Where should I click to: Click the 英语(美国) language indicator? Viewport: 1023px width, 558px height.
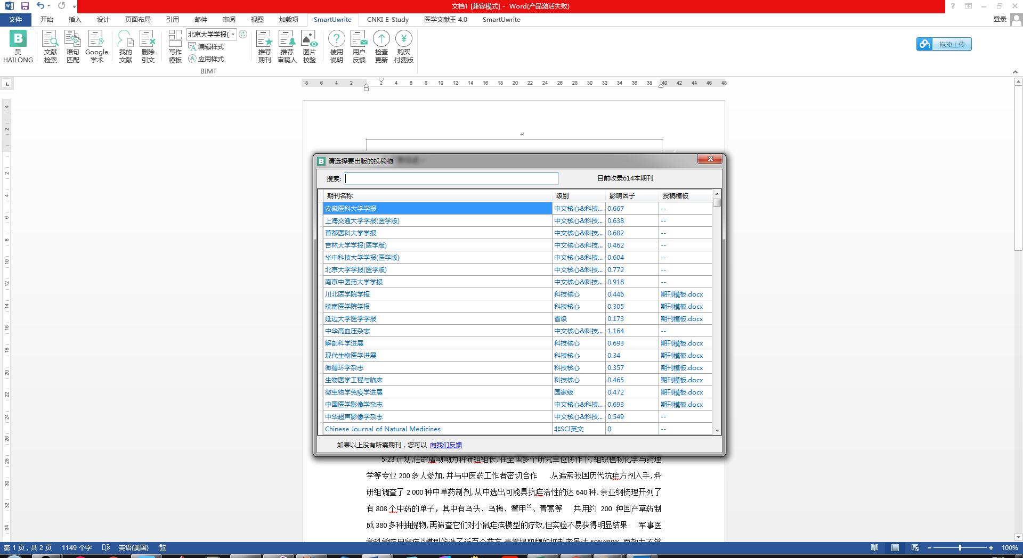pos(133,548)
